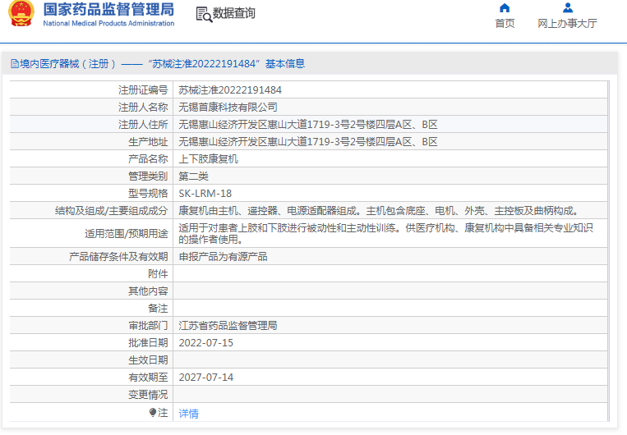Select registration number 苏械注准20222191484 in table

[229, 90]
